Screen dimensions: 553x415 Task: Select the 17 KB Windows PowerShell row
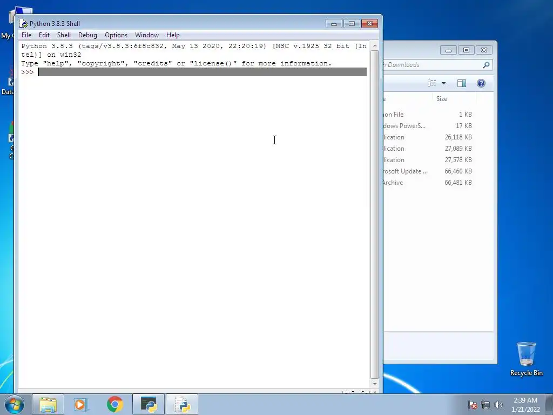click(x=428, y=125)
